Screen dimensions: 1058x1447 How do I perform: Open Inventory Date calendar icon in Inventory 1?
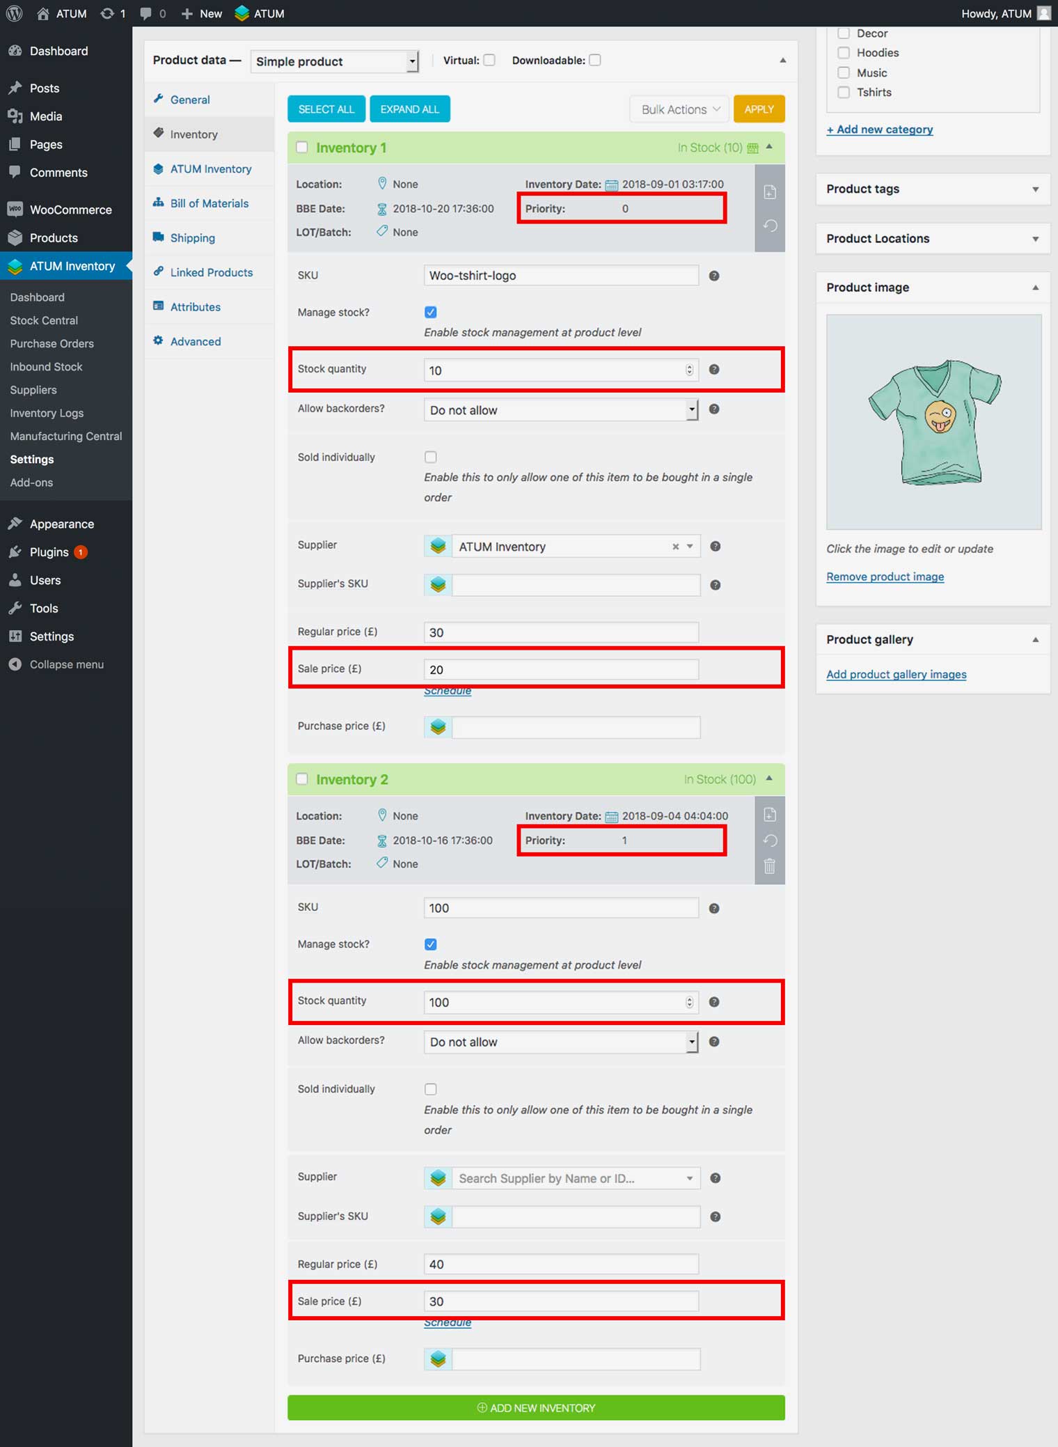tap(611, 185)
